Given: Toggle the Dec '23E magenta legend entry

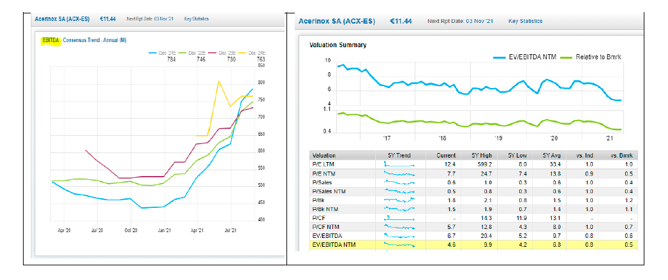Looking at the screenshot, I should [x=221, y=53].
